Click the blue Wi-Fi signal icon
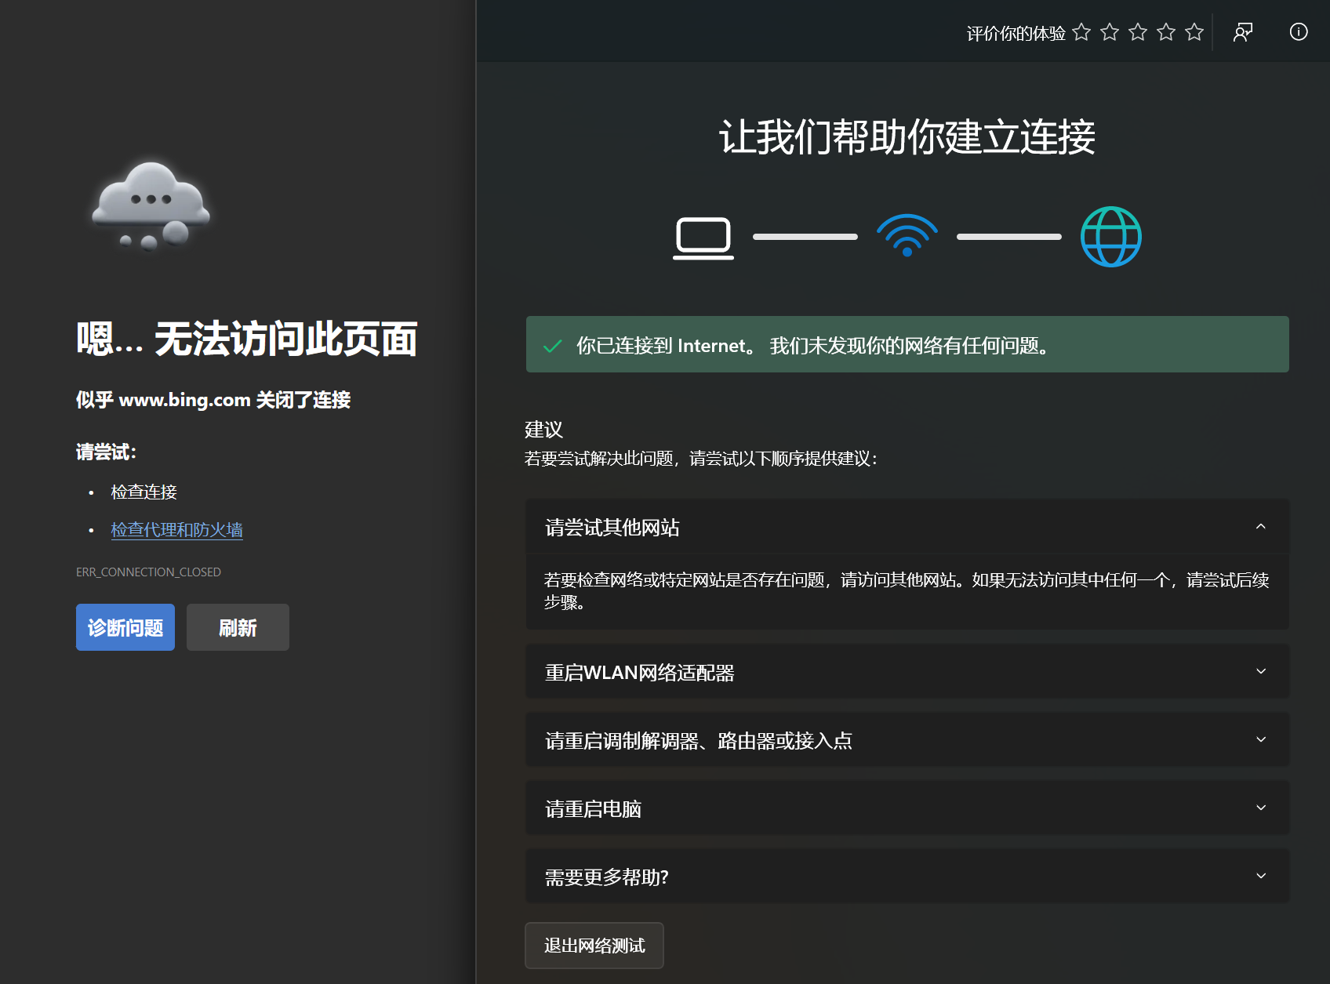This screenshot has width=1330, height=984. click(907, 235)
